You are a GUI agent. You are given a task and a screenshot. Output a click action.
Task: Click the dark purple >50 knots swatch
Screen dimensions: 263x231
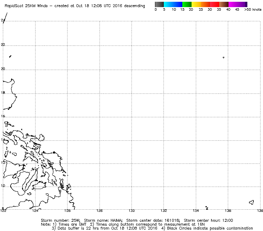246,4
